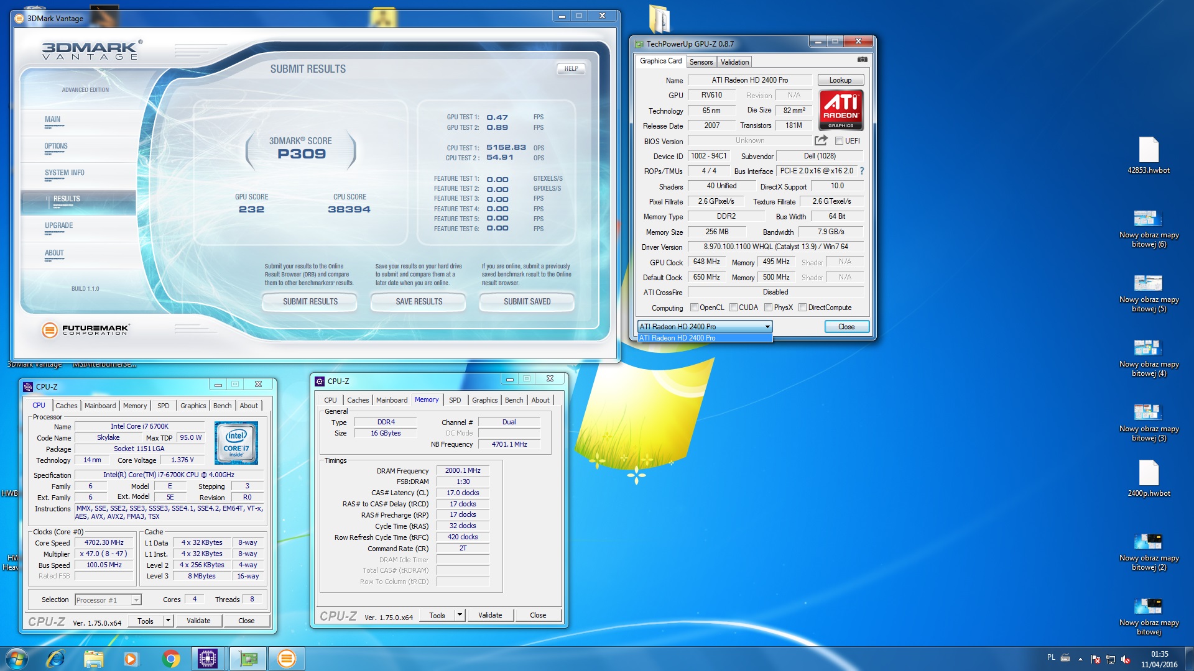Choose ATI Radeon HD 2400 Pro list entry

coord(705,338)
